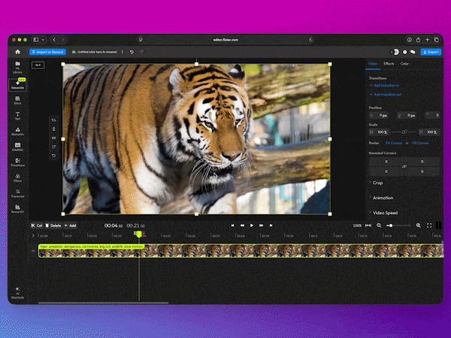Open the Stock media panel
This screenshot has height=338, width=451.
click(x=17, y=100)
